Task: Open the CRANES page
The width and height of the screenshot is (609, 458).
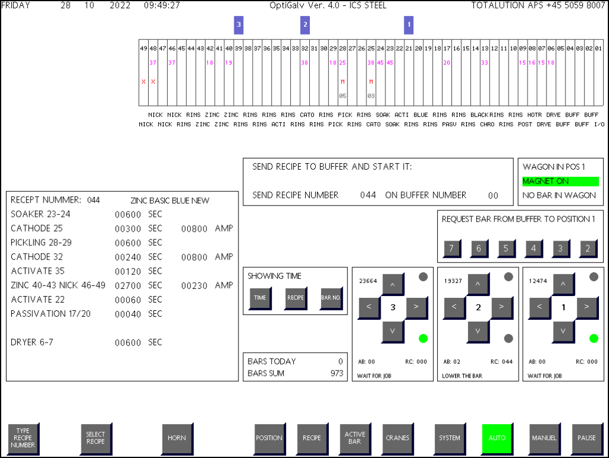Action: pos(398,438)
